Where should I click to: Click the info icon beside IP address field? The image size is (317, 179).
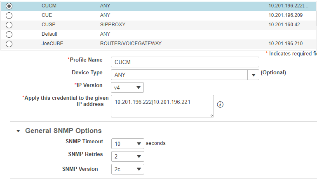click(220, 105)
